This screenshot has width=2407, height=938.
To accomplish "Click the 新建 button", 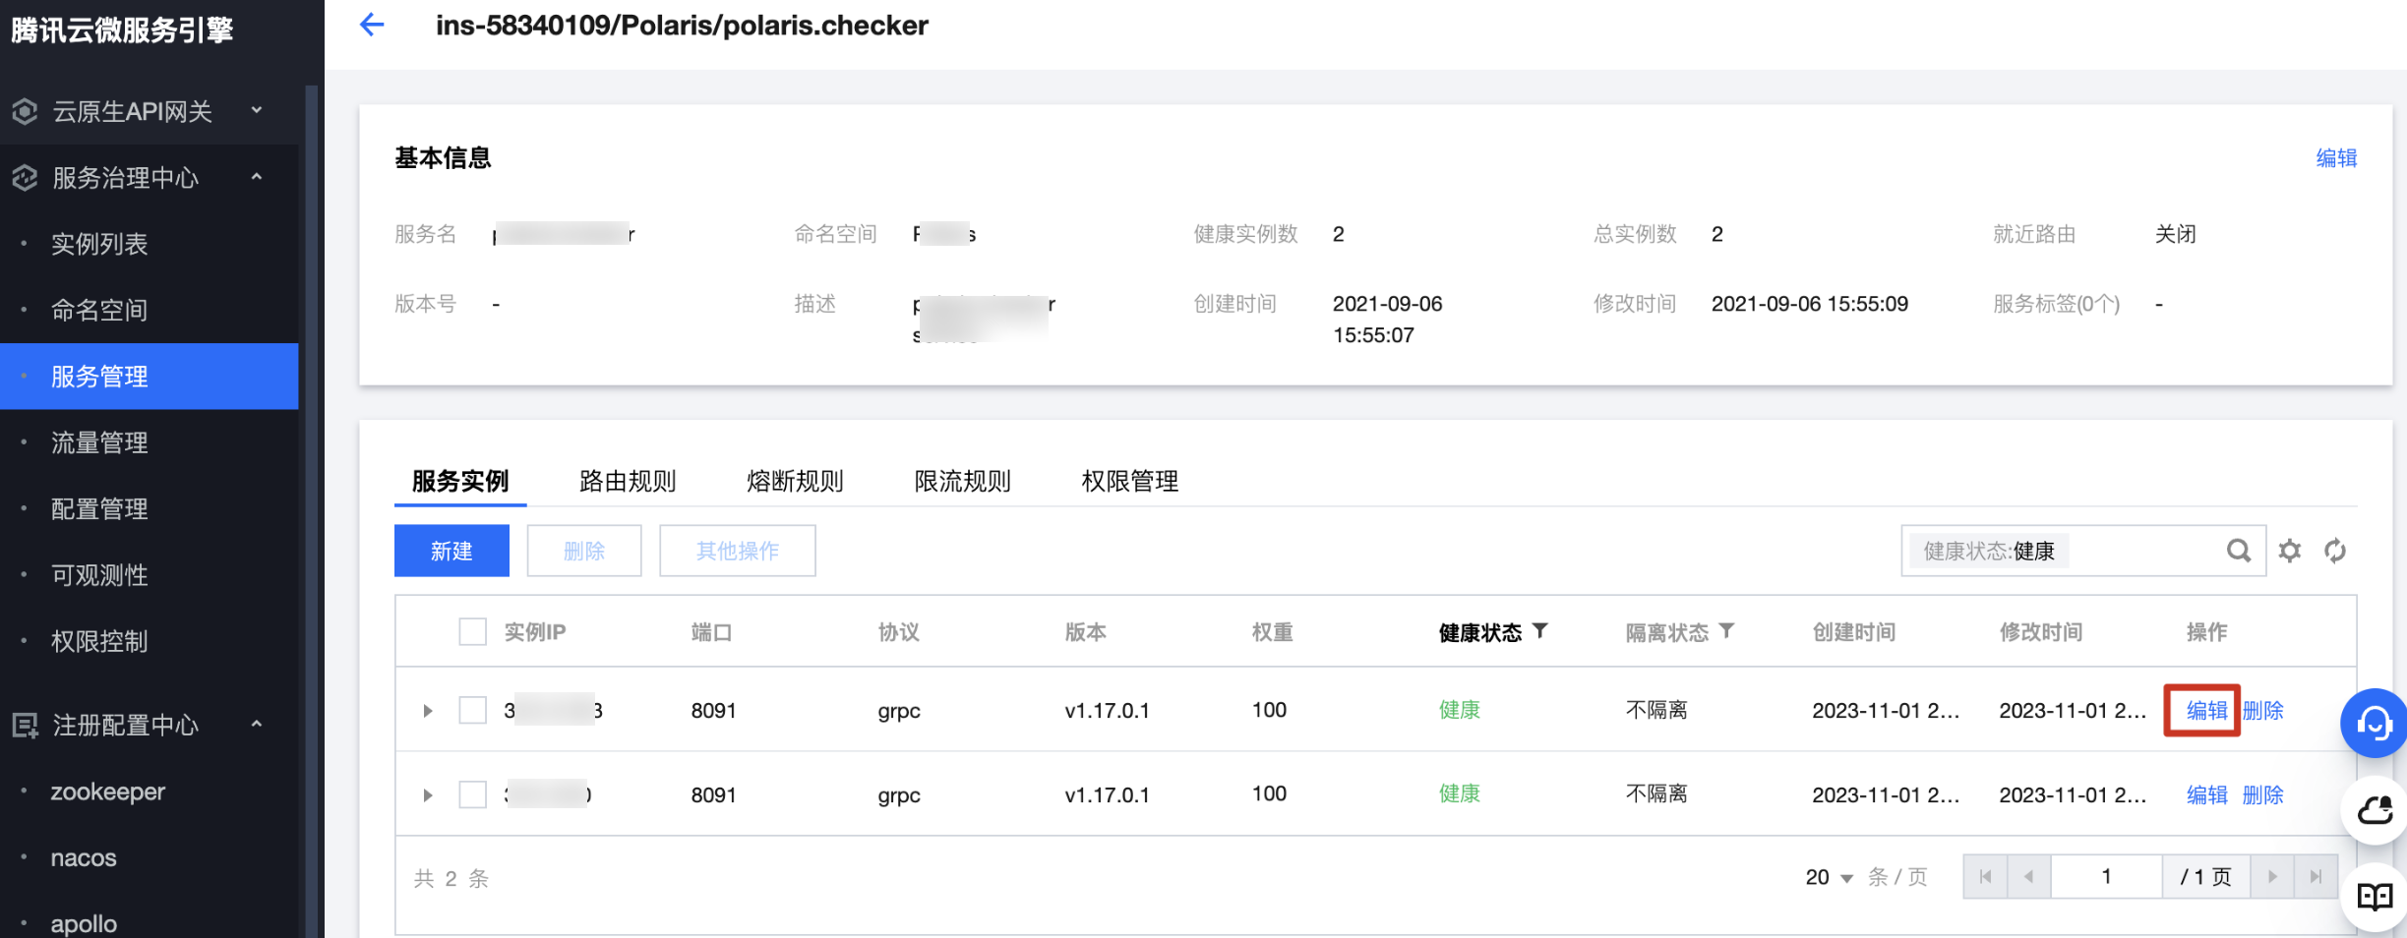I will (x=451, y=551).
